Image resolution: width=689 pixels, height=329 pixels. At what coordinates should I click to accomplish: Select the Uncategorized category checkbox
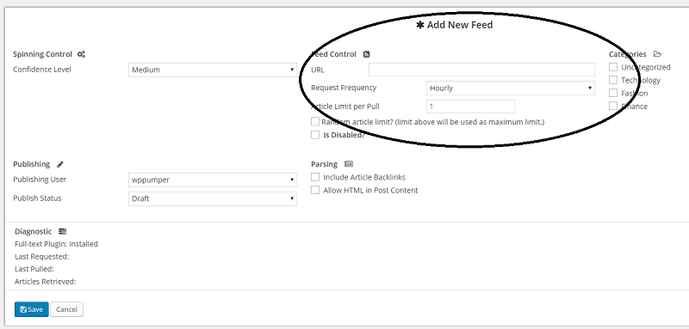613,67
